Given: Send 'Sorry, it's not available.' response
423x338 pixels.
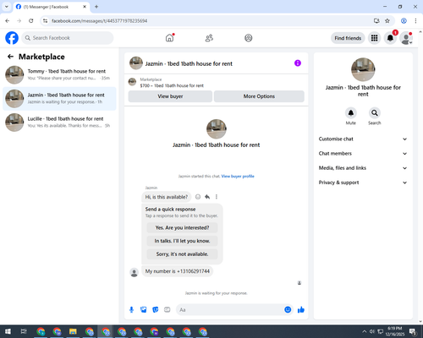Looking at the screenshot, I should point(182,254).
